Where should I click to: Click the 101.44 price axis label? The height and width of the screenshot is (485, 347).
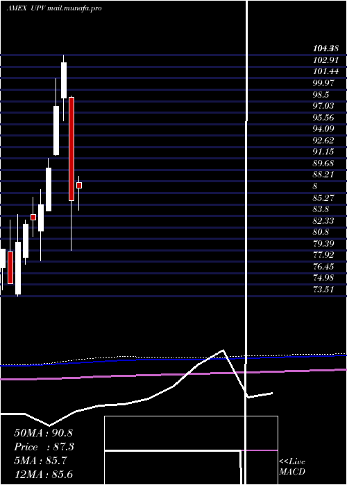pos(325,72)
